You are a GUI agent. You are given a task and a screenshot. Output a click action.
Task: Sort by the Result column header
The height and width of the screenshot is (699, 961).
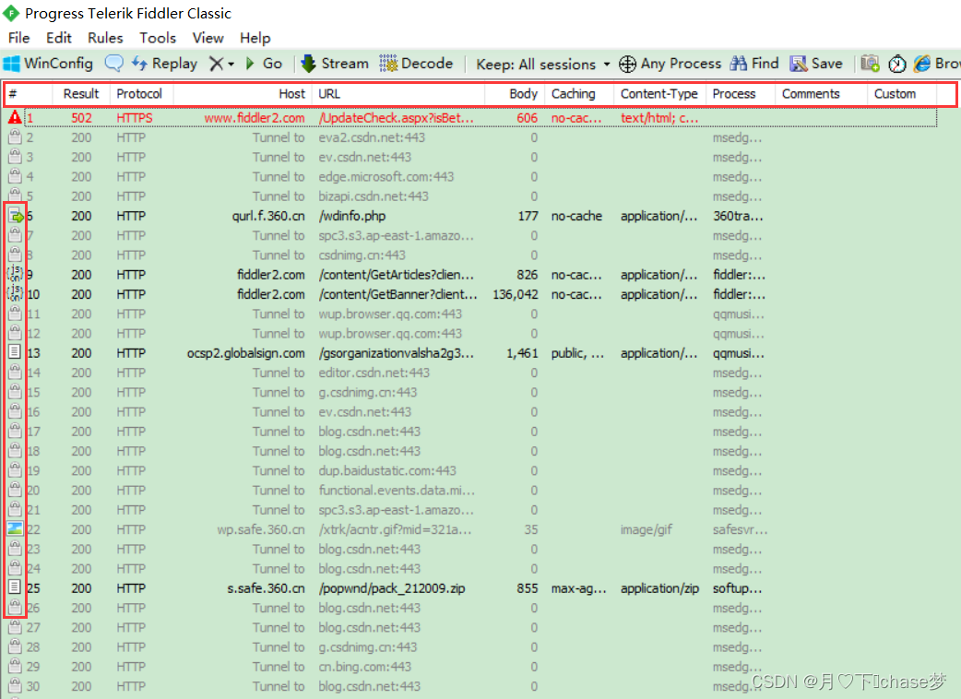(81, 94)
